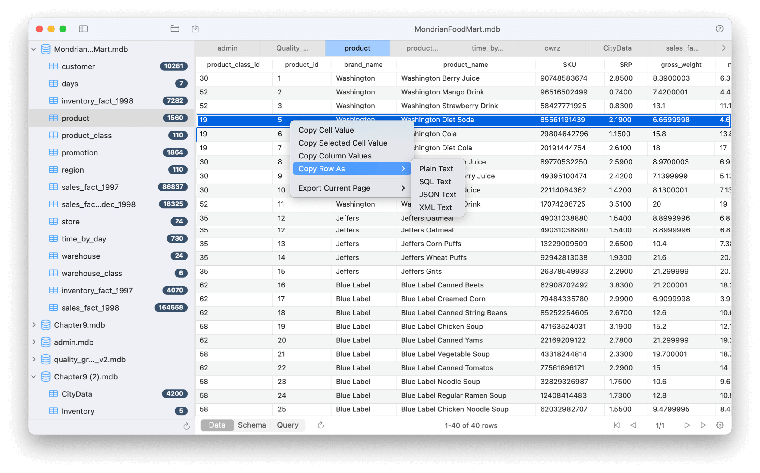Select the sales_fact_1998 table in the sidebar
Image resolution: width=760 pixels, height=473 pixels.
click(90, 308)
